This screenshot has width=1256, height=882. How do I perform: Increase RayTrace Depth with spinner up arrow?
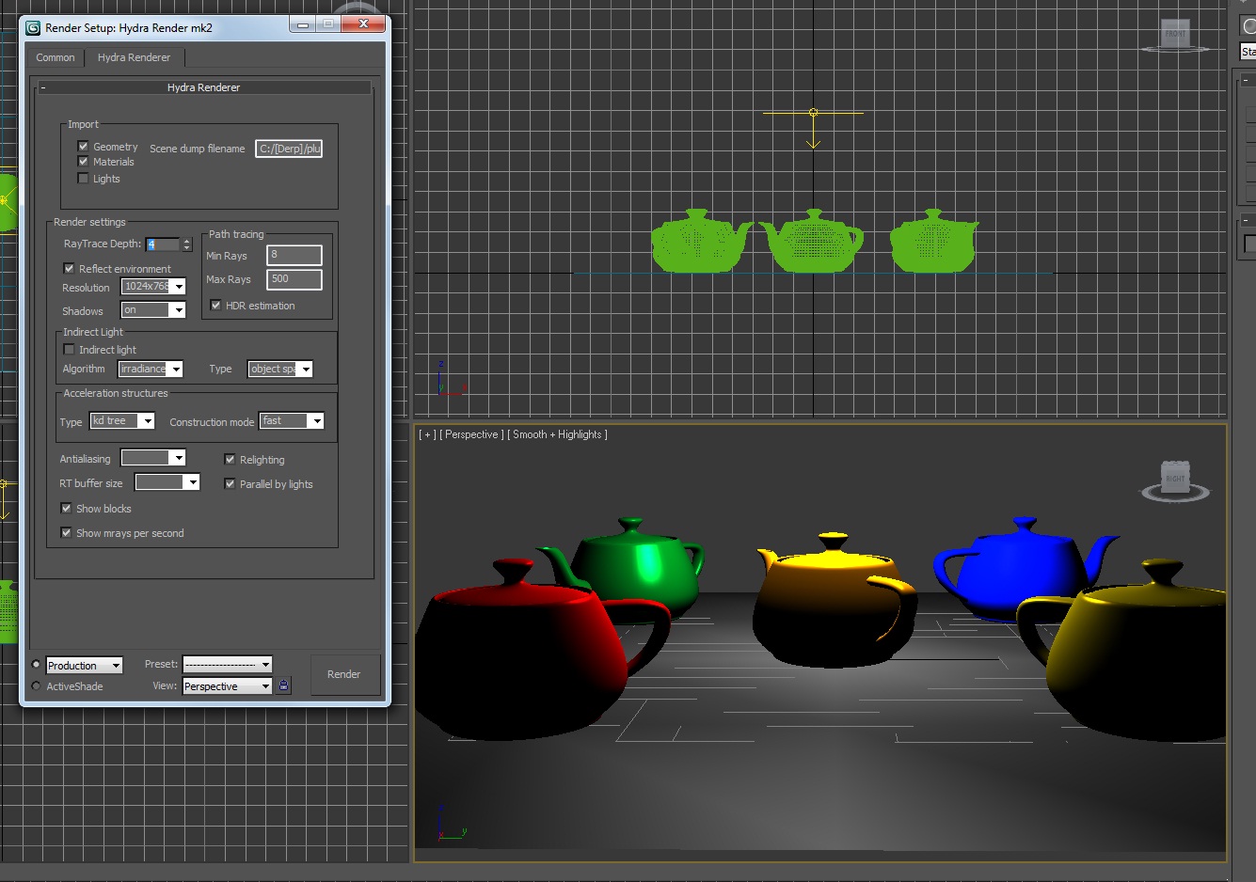click(186, 241)
